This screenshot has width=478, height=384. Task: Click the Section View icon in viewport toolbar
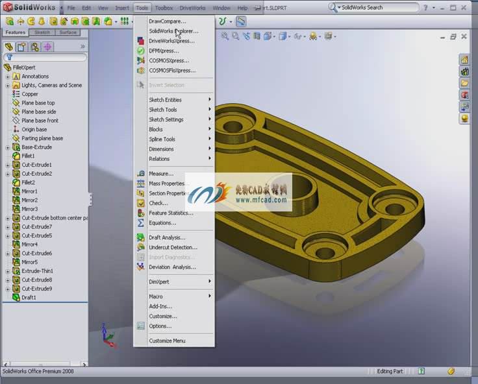point(257,36)
